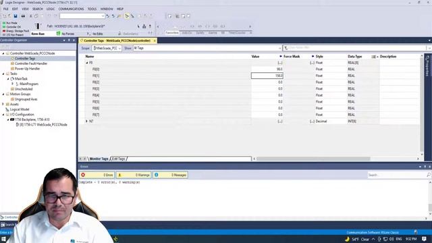Pin the Controller Organizer panel

(x=69, y=40)
